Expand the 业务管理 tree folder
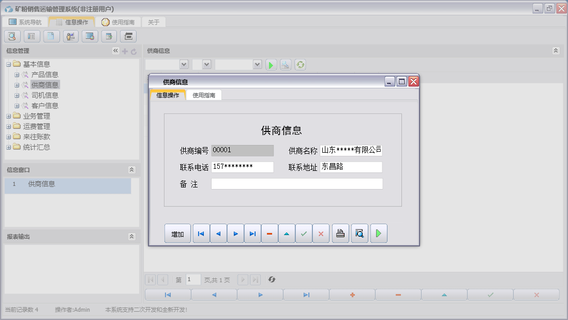 click(8, 116)
